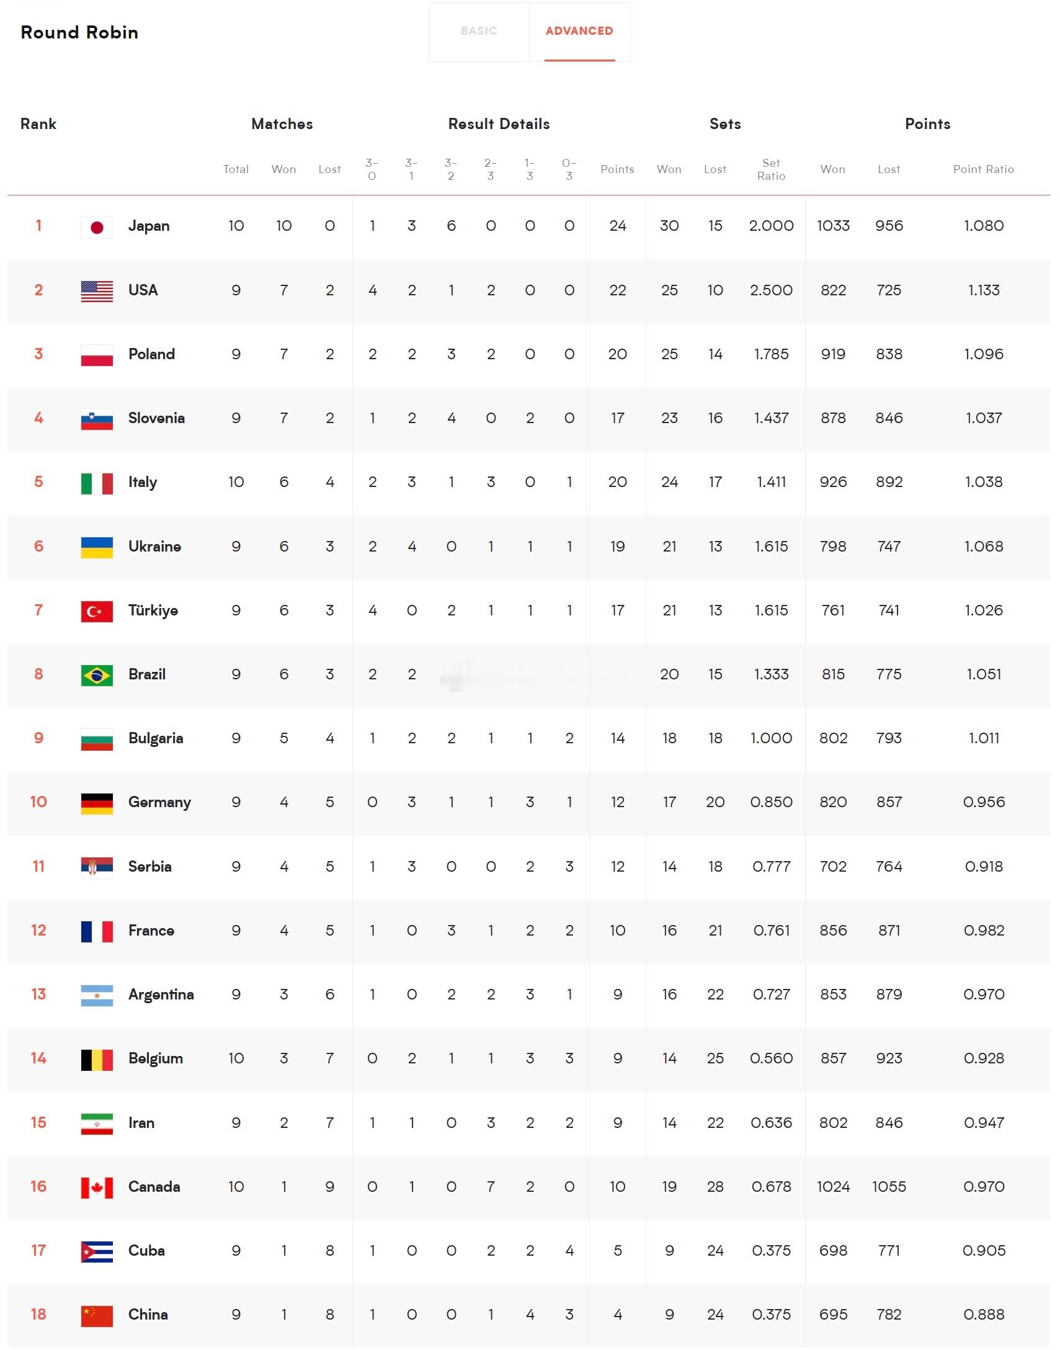Open the China team link
1060x1350 pixels.
point(148,1314)
